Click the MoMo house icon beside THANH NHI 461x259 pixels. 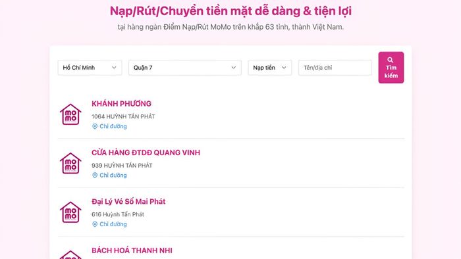[x=70, y=255]
